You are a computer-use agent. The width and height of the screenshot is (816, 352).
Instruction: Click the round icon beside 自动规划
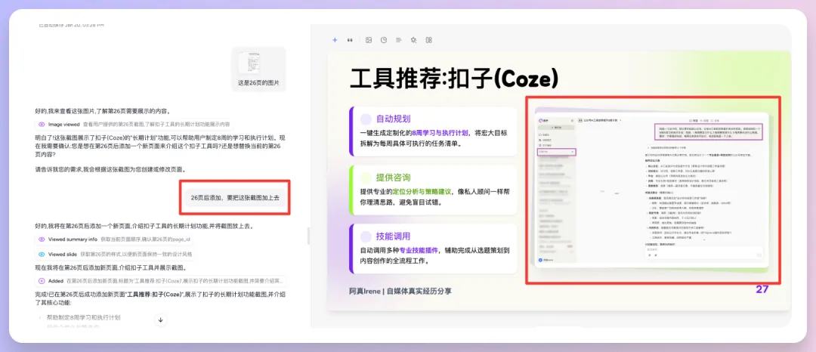366,118
